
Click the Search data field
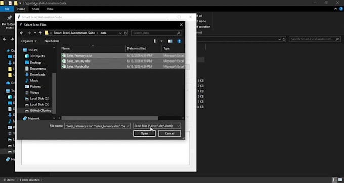click(x=156, y=33)
